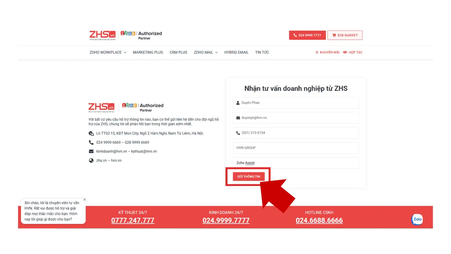Image resolution: width=451 pixels, height=254 pixels.
Task: Open the B2B MARKET button
Action: click(x=345, y=35)
